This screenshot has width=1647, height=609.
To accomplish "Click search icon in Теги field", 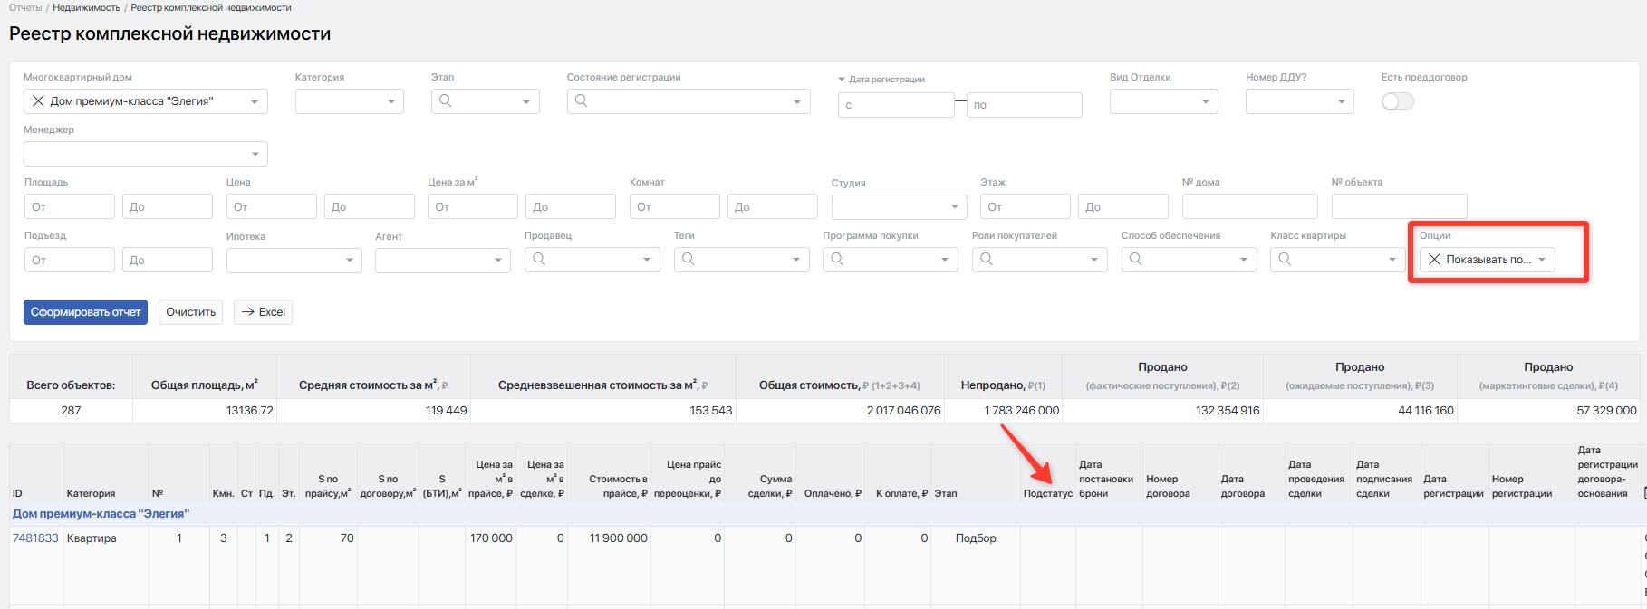I will click(x=689, y=259).
